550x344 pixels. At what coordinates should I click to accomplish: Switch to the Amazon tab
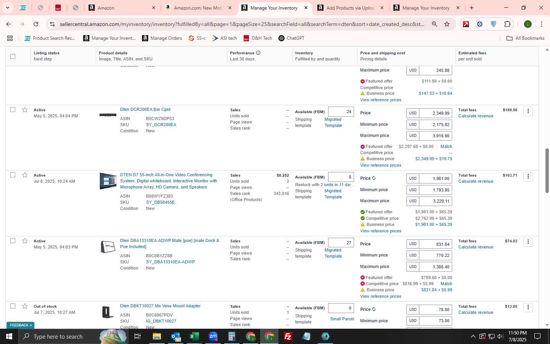click(122, 8)
